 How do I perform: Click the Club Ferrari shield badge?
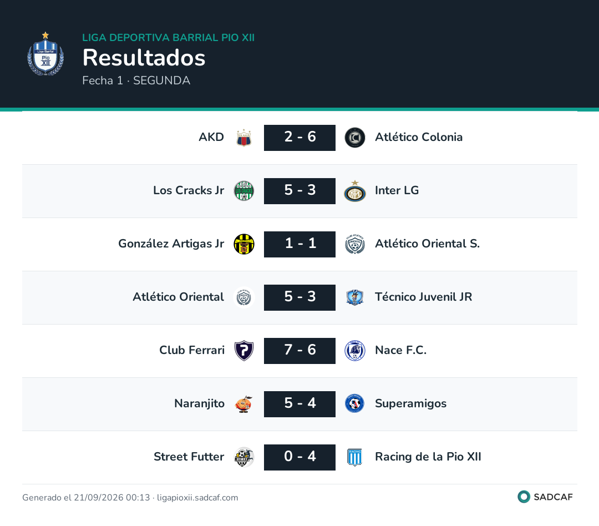(243, 351)
